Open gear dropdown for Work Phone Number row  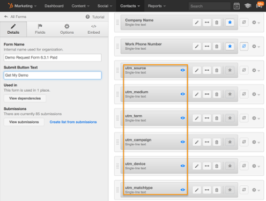point(256,47)
